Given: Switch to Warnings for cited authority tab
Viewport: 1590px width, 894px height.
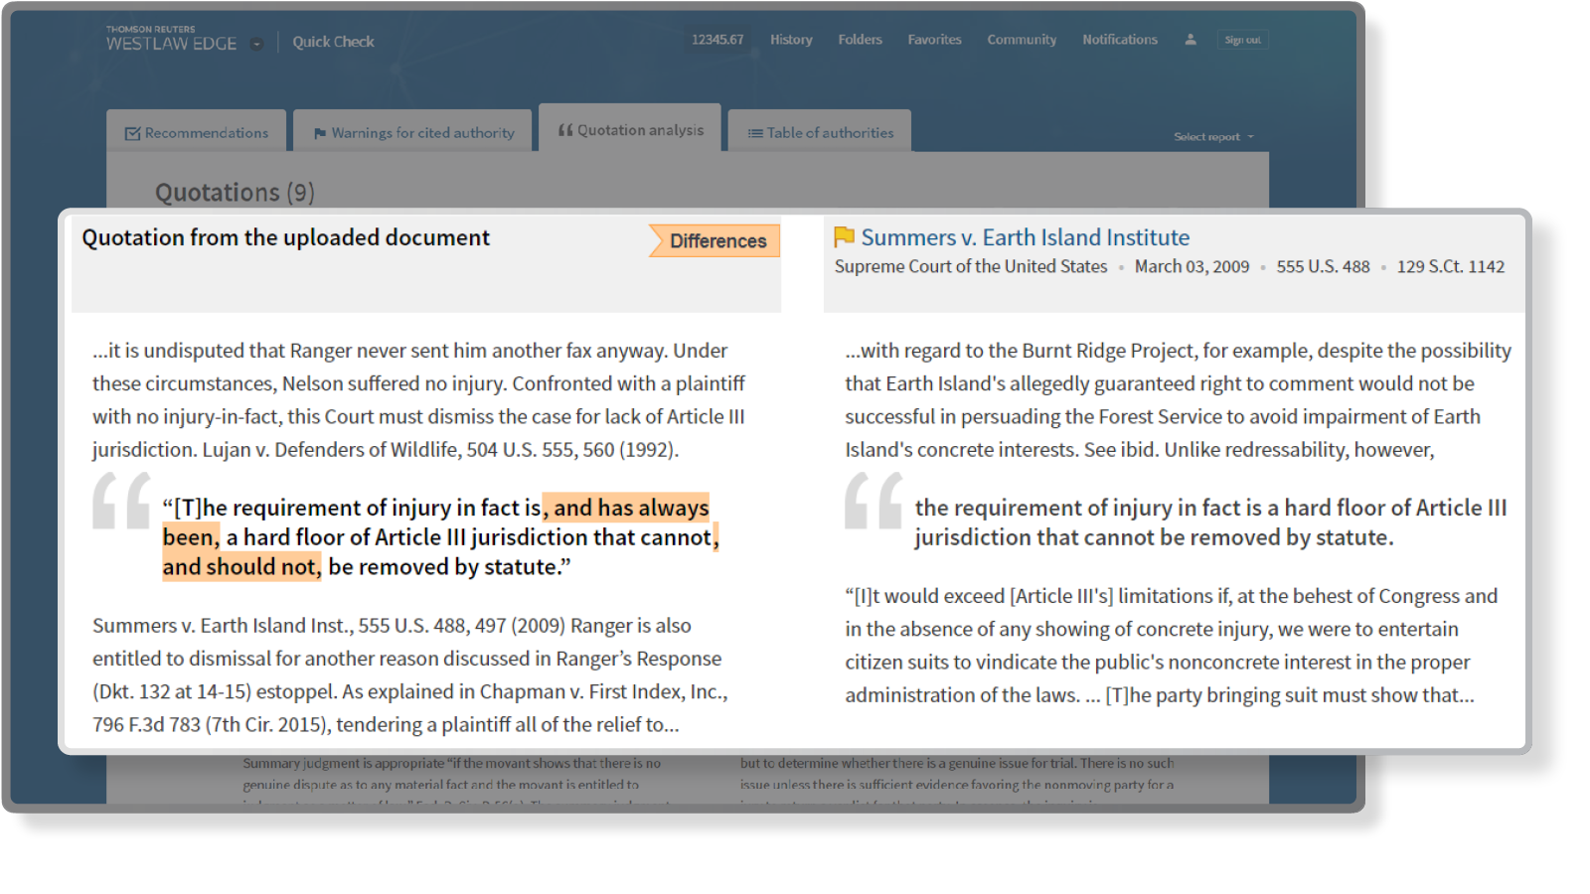Looking at the screenshot, I should point(413,133).
